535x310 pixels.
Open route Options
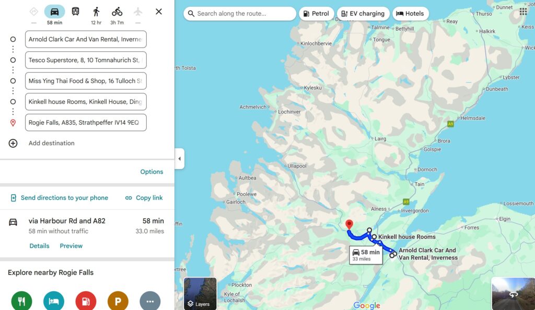[152, 172]
